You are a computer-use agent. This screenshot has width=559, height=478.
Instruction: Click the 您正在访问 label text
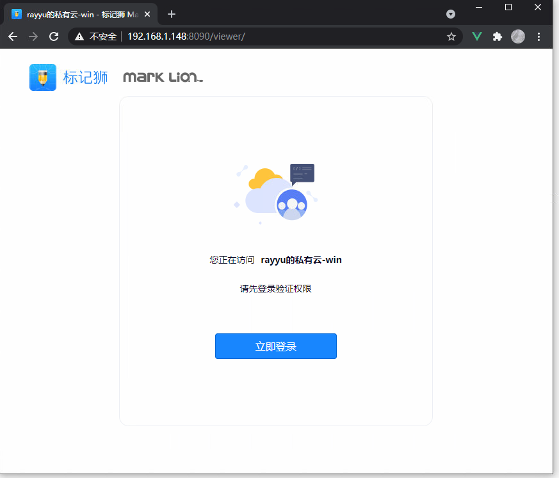coord(232,260)
